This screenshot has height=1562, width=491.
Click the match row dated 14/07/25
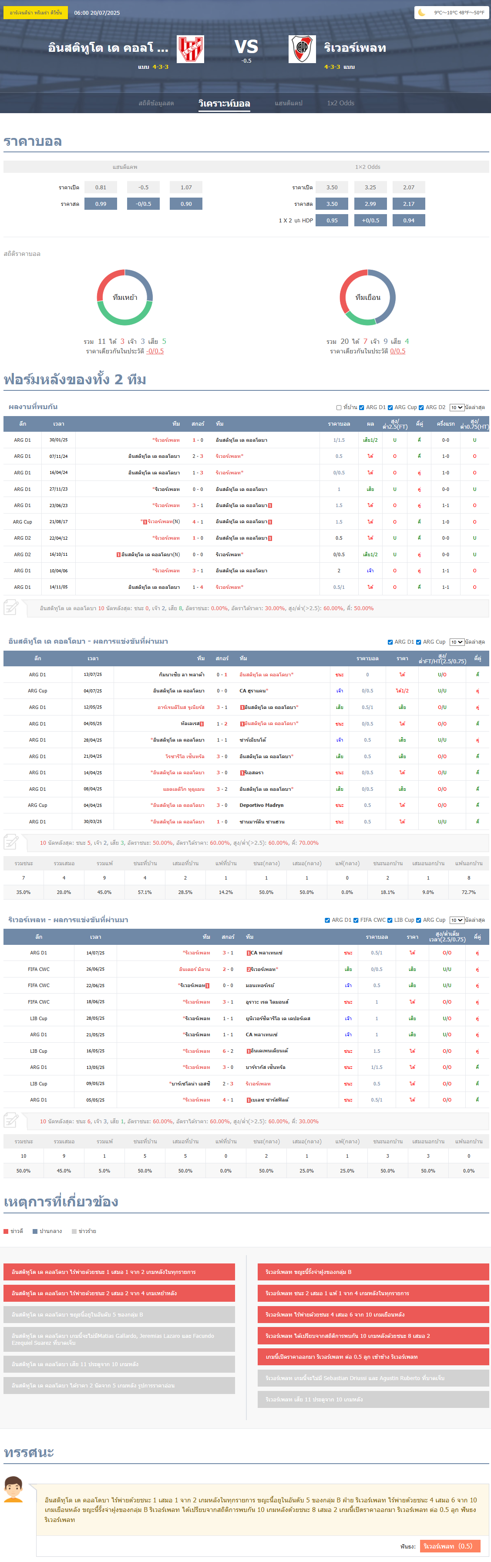click(246, 953)
